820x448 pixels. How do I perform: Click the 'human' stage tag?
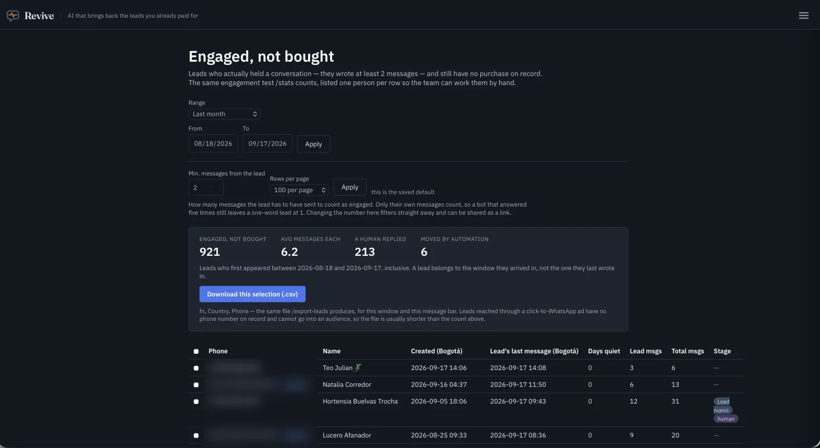(x=726, y=419)
